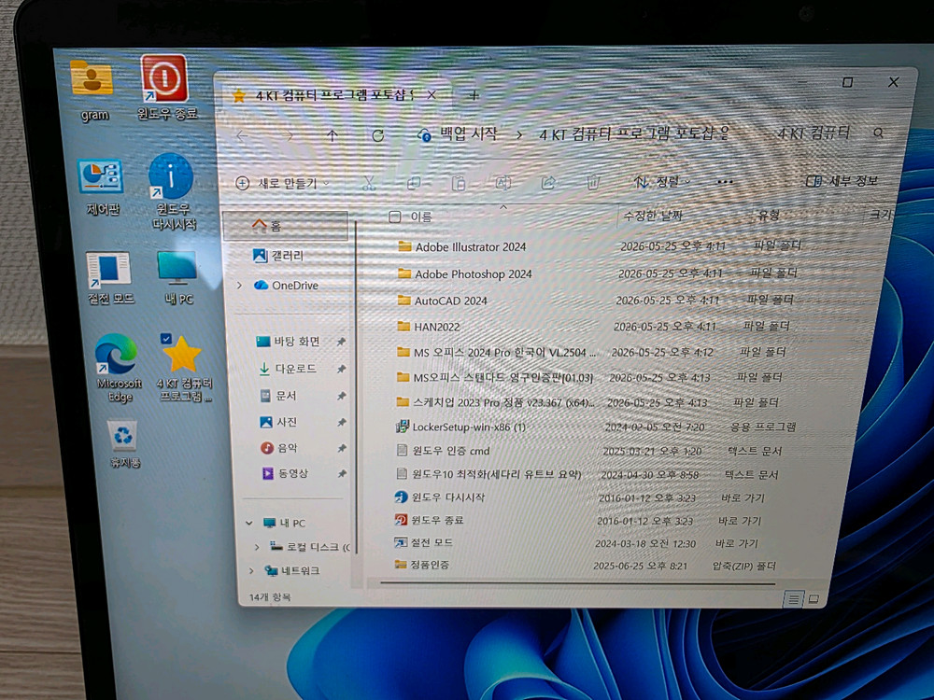Select 갤러리 in the navigation pane
This screenshot has height=700, width=934.
[x=278, y=256]
